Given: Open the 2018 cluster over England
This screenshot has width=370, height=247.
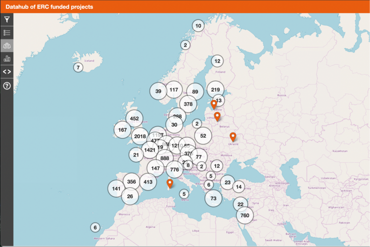Looking at the screenshot, I should click(x=140, y=136).
